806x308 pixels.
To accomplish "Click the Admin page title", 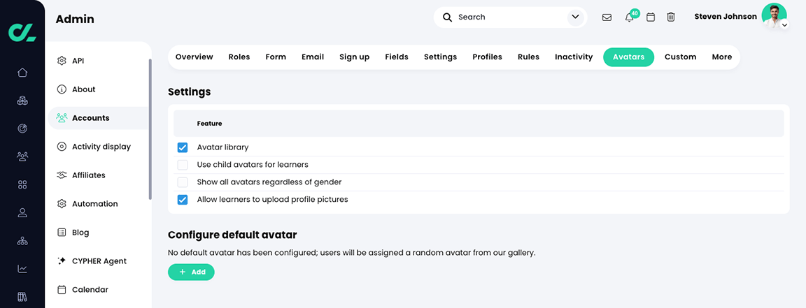I will click(x=75, y=20).
